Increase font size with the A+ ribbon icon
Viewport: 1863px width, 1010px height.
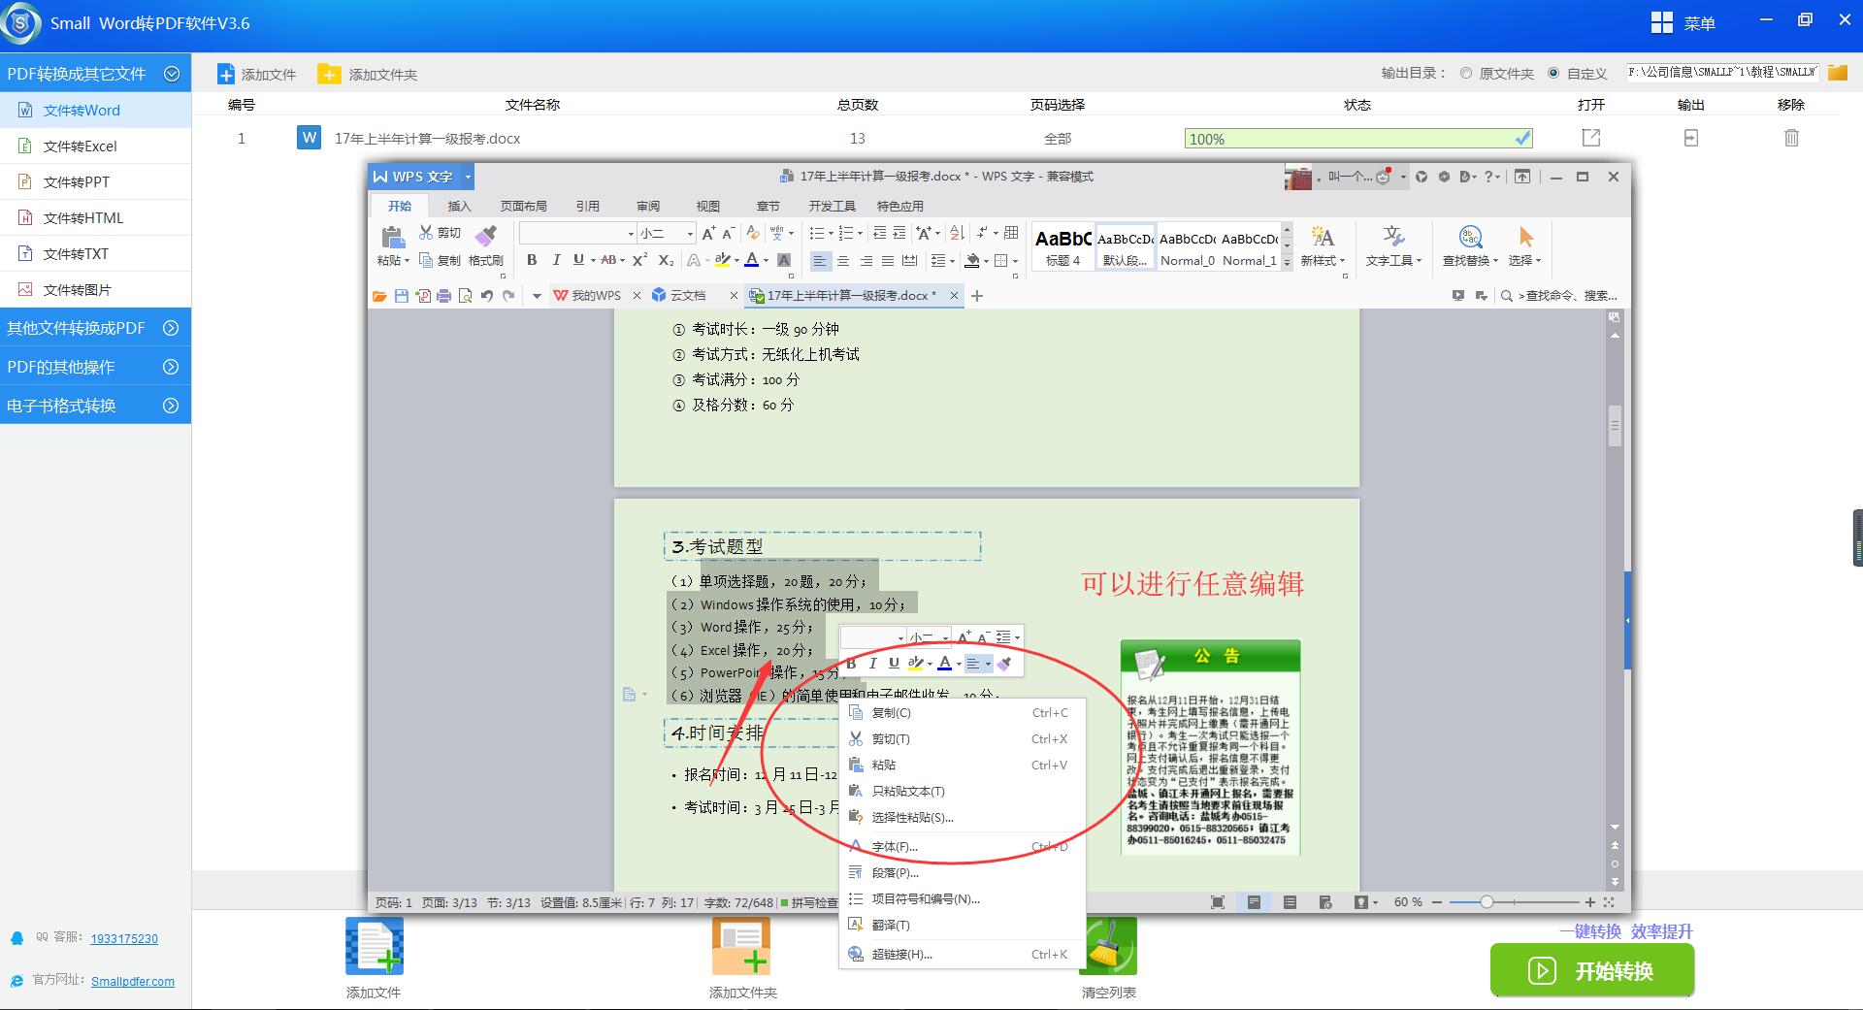708,233
